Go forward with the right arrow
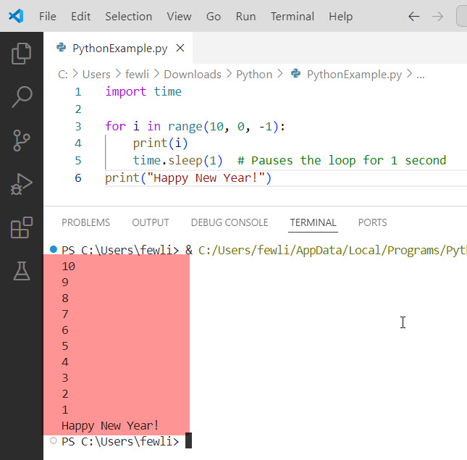The width and height of the screenshot is (467, 460). 437,17
